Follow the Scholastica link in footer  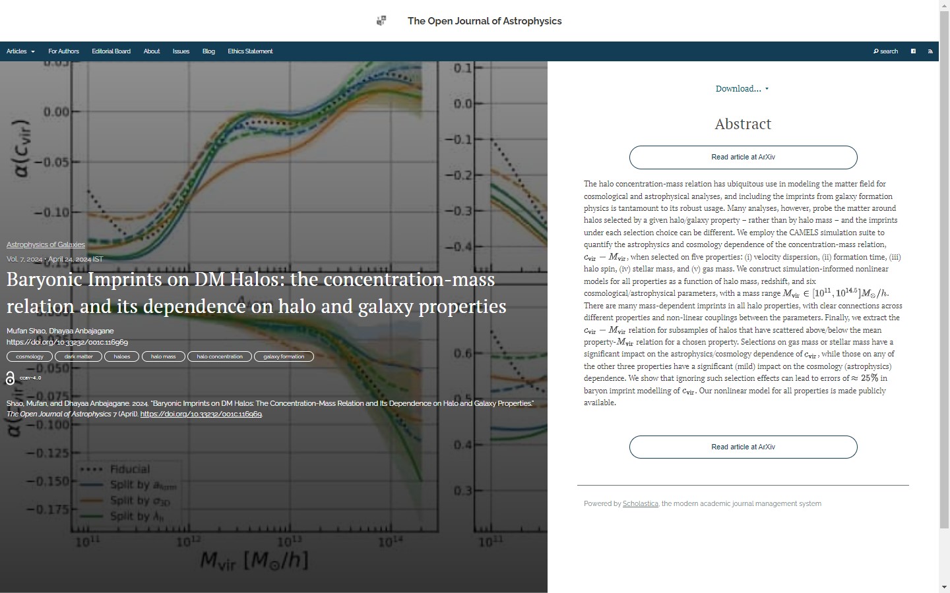click(640, 504)
